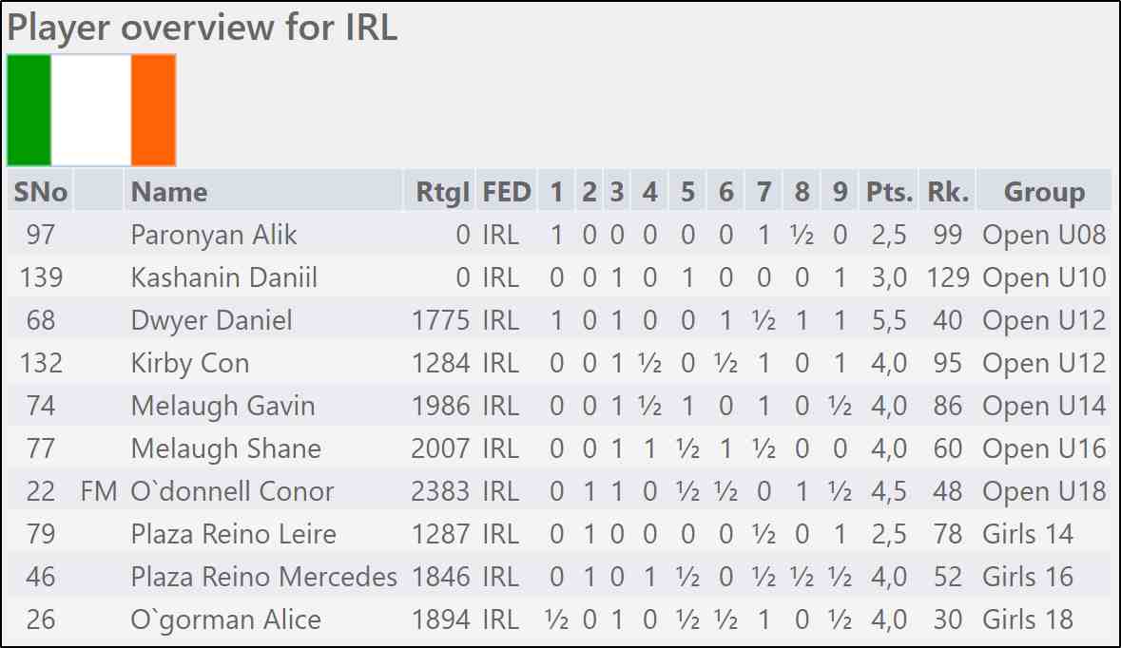Open Paronyan Alik player link
The image size is (1121, 648).
214,235
